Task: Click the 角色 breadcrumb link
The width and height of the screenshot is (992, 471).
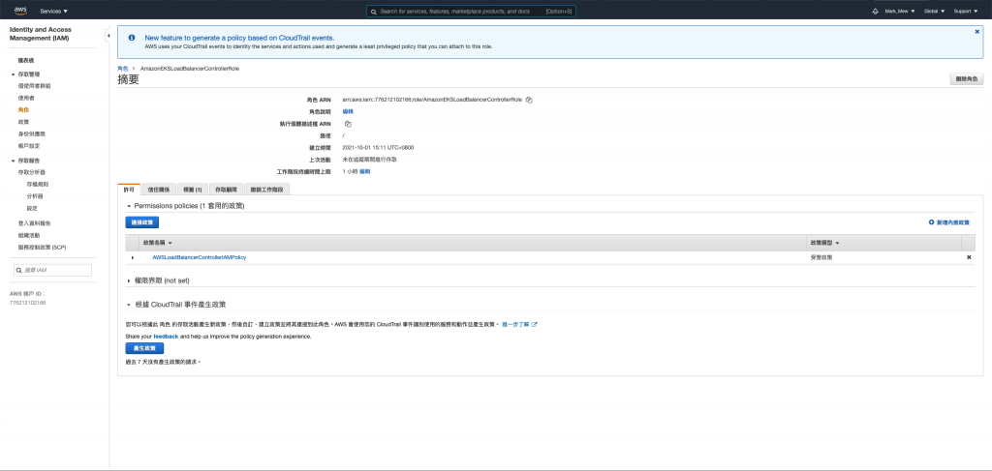Action: (x=123, y=69)
